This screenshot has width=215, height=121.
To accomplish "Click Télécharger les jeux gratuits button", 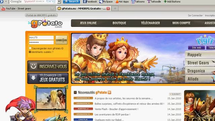I will [x=48, y=78].
